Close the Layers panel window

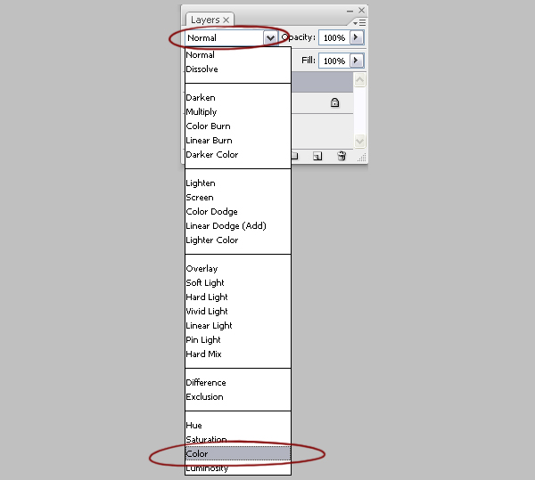(362, 10)
